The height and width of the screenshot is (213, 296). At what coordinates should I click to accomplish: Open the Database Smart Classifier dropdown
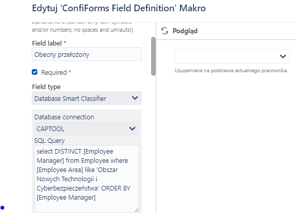[87, 98]
